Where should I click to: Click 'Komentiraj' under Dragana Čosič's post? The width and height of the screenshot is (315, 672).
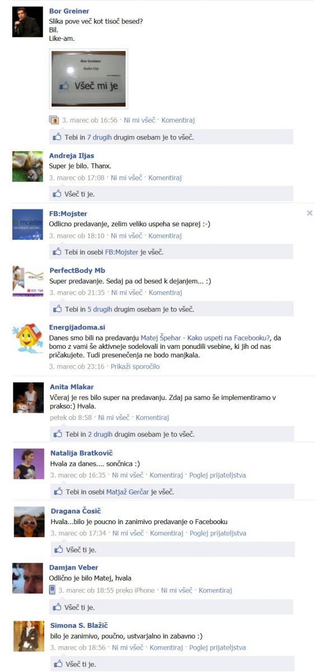(166, 533)
